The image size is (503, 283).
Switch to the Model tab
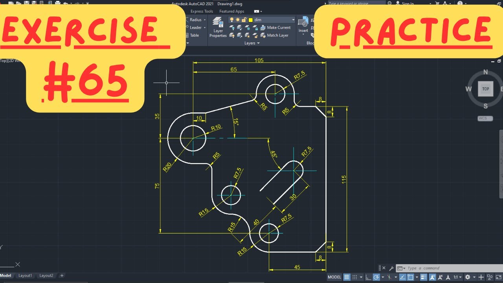pos(6,276)
